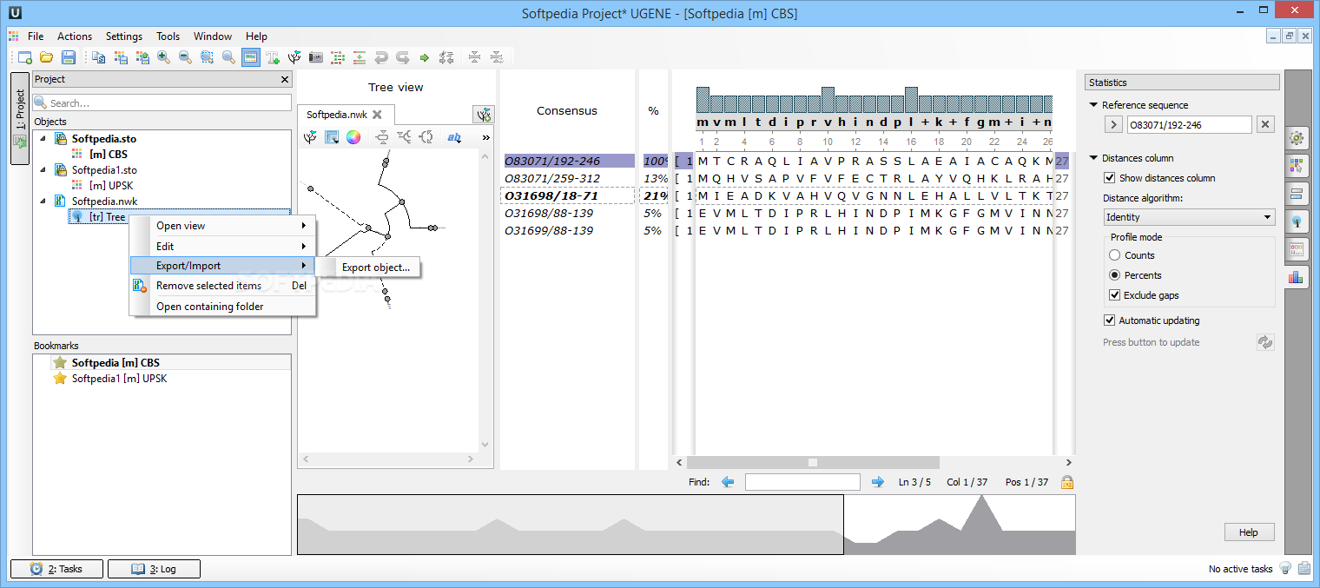Image resolution: width=1320 pixels, height=588 pixels.
Task: Uncheck Exclude gaps option
Action: click(x=1115, y=295)
